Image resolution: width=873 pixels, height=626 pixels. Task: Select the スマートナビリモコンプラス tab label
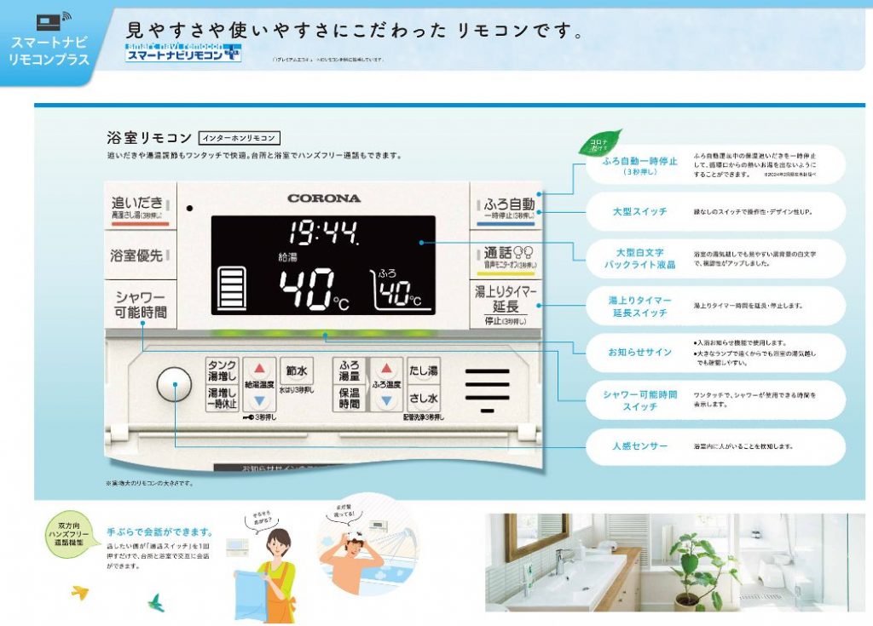coord(49,51)
